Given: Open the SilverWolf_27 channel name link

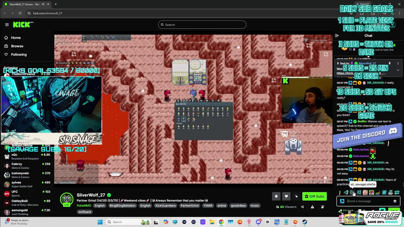Looking at the screenshot, I should click(x=91, y=195).
